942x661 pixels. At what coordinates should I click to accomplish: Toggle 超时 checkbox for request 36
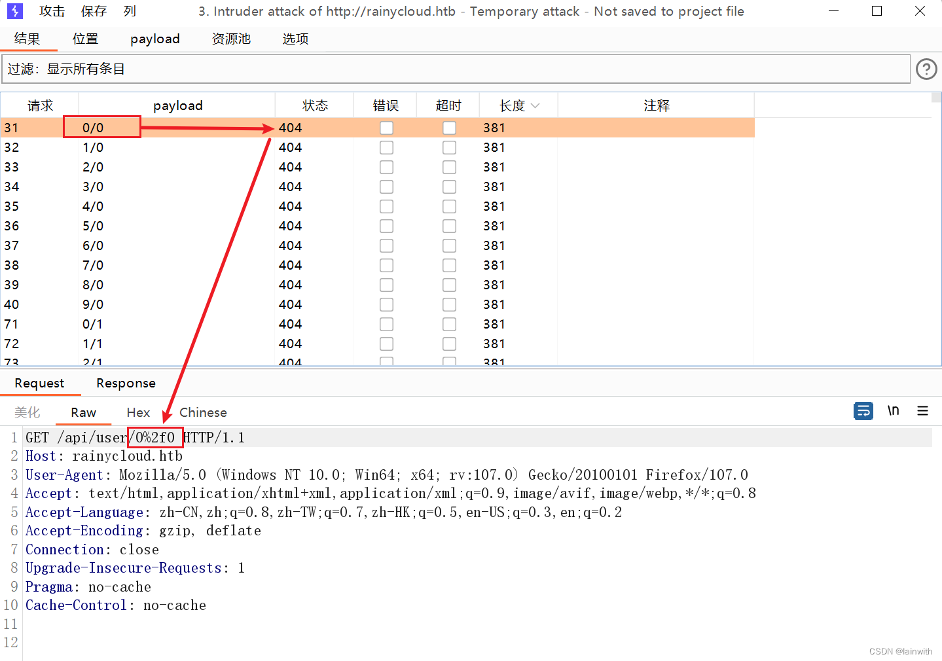pyautogui.click(x=449, y=226)
